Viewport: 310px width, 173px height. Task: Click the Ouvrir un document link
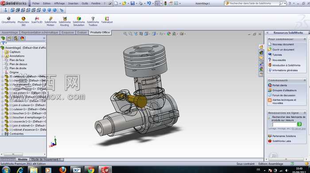[x=283, y=50]
